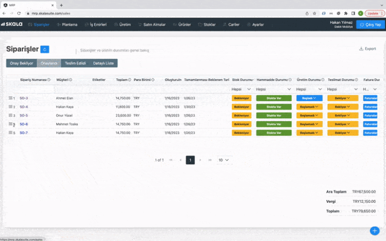
Task: Open Başlamadı production dropdown for SO-4
Action: pyautogui.click(x=309, y=107)
